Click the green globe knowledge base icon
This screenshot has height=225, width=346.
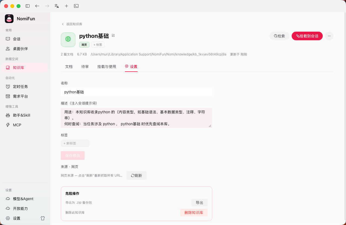(68, 40)
